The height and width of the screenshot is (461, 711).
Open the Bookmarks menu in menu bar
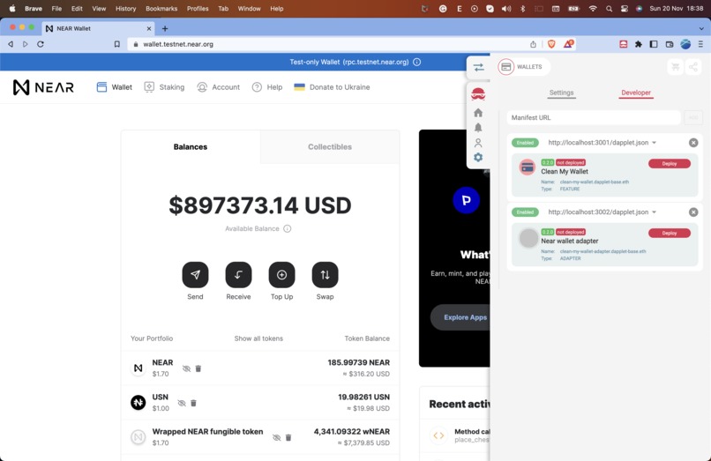[161, 9]
